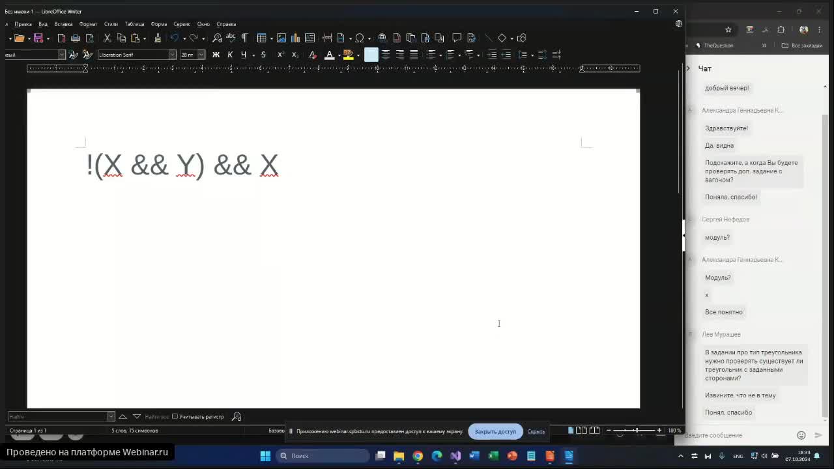Save the document with the floppy icon
This screenshot has width=834, height=469.
(38, 38)
